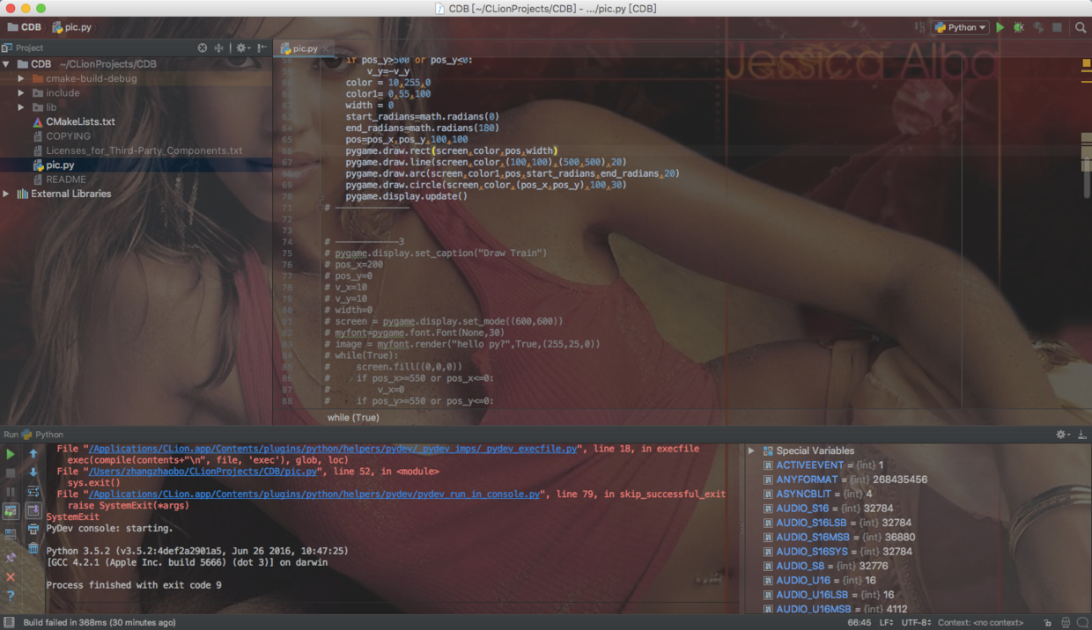Expand the include folder
This screenshot has height=630, width=1092.
[21, 93]
